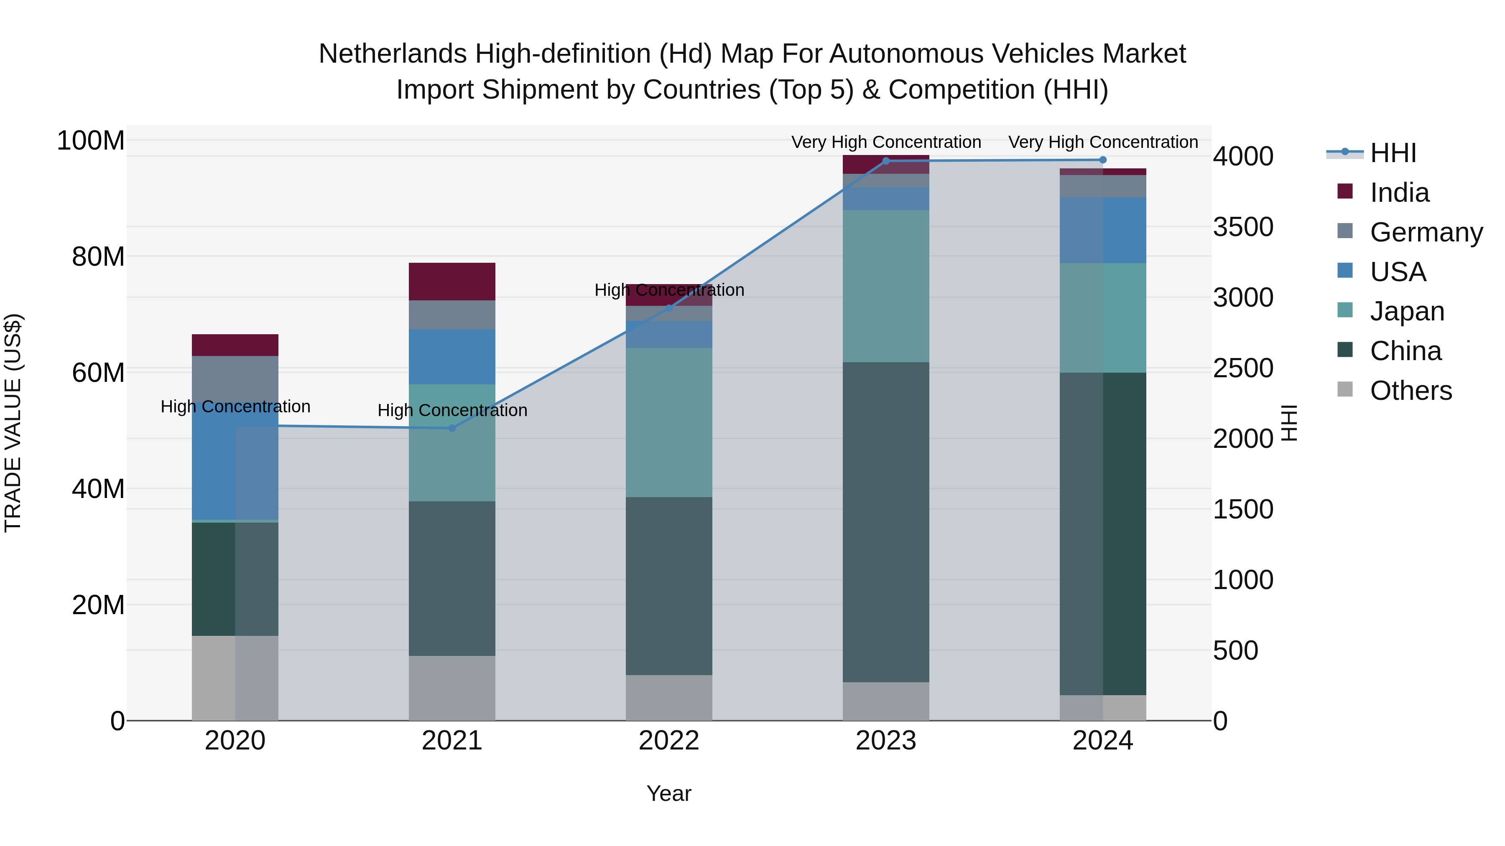
Task: Toggle the HHI legend label
Action: pyautogui.click(x=1393, y=153)
